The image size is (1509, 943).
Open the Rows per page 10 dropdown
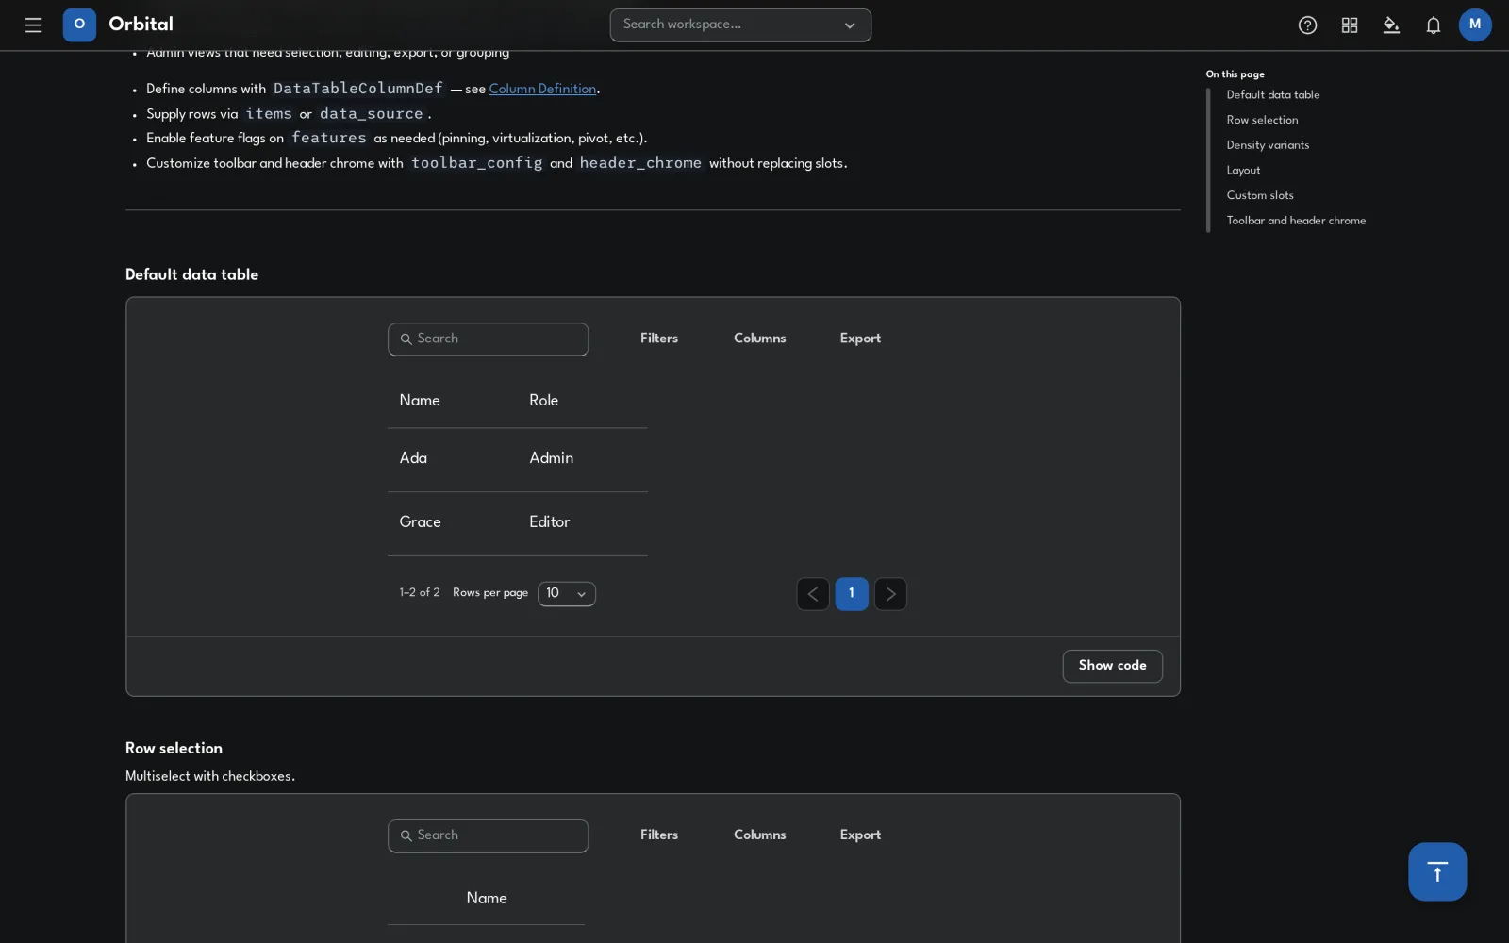(x=567, y=594)
